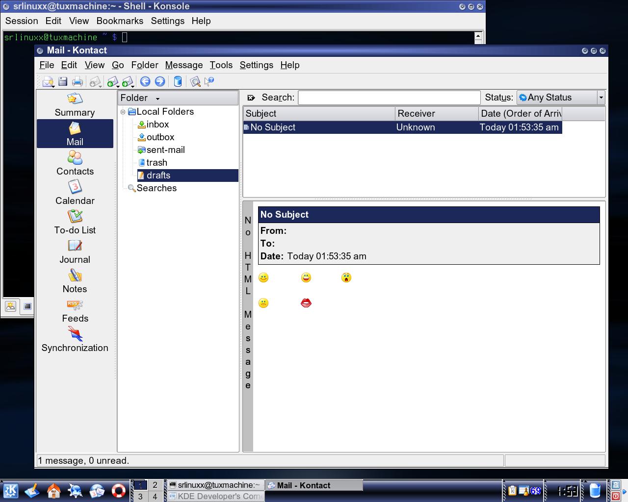Sort messages by Receiver column header
628x502 pixels.
click(x=437, y=114)
